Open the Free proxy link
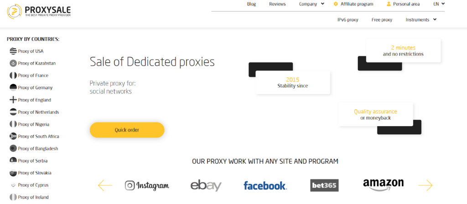The image size is (467, 204). tap(382, 20)
